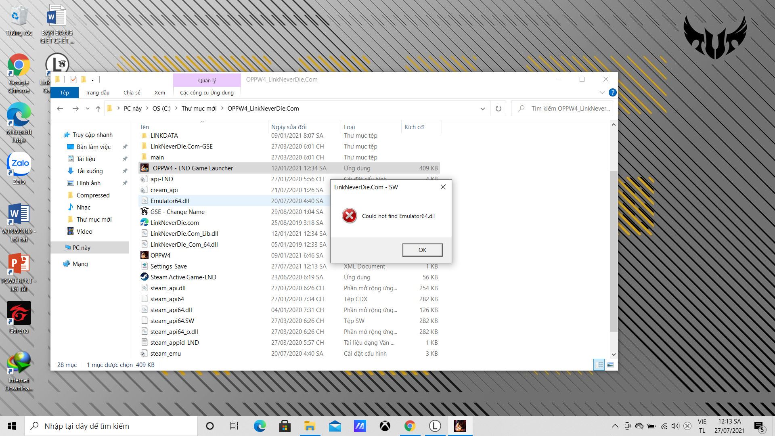Screen dimensions: 775x436
Task: Open Xbox app from taskbar
Action: [385, 426]
